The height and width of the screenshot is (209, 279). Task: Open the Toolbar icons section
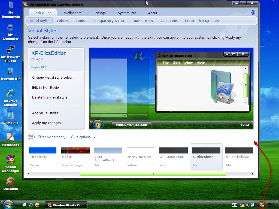pos(142,21)
